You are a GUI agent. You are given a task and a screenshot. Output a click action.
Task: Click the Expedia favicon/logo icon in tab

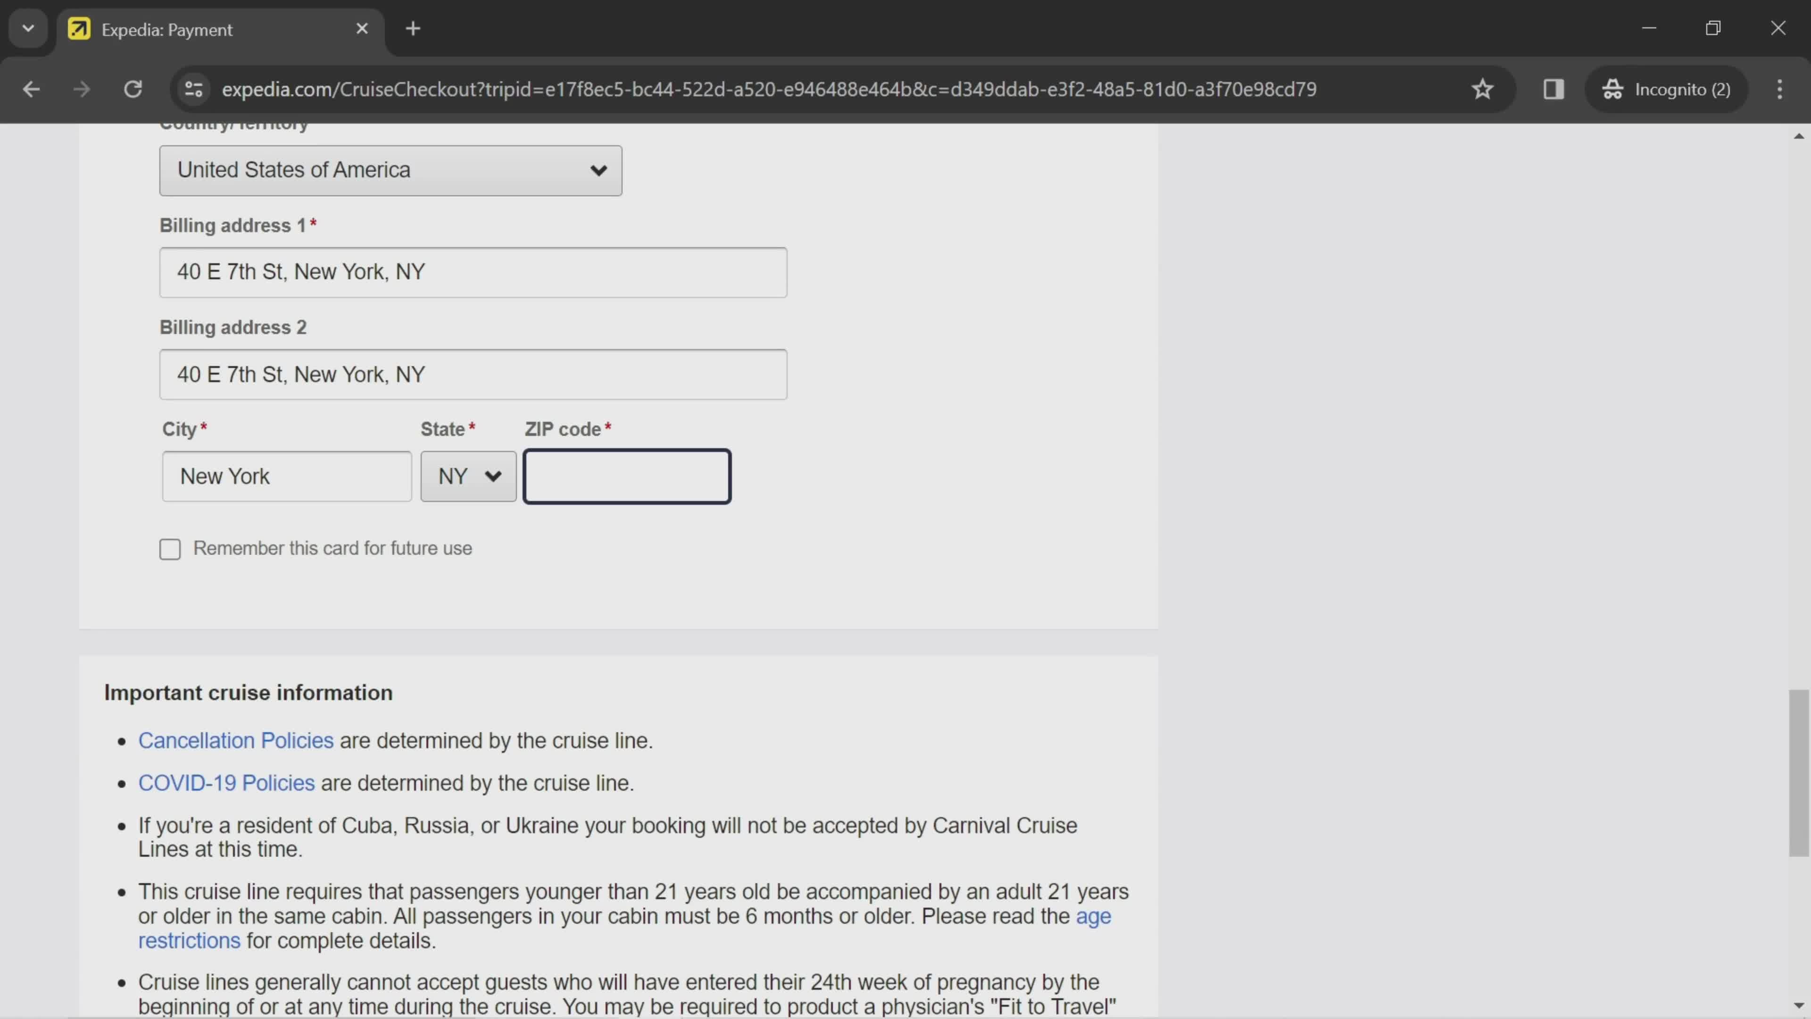click(x=78, y=29)
